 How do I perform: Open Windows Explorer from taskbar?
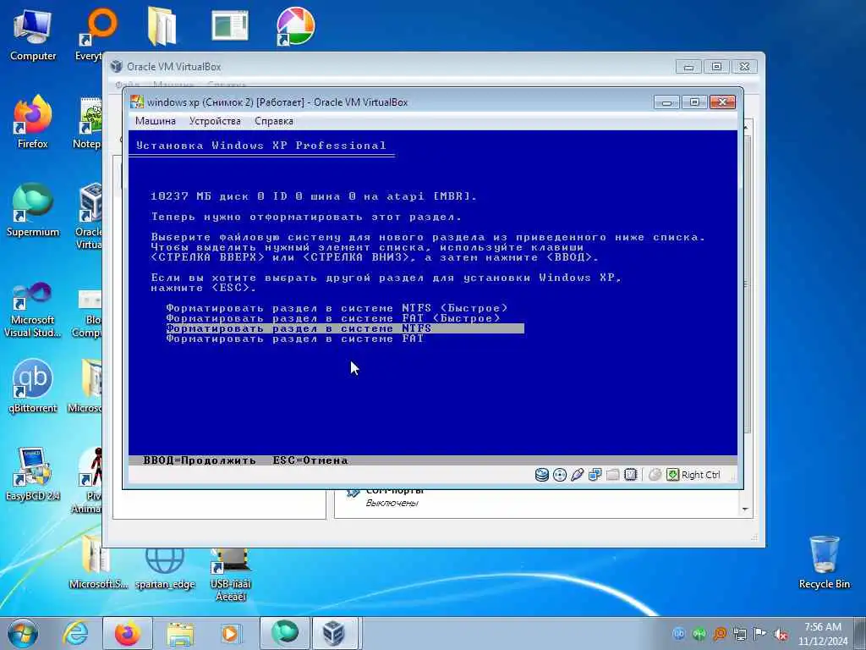[180, 633]
